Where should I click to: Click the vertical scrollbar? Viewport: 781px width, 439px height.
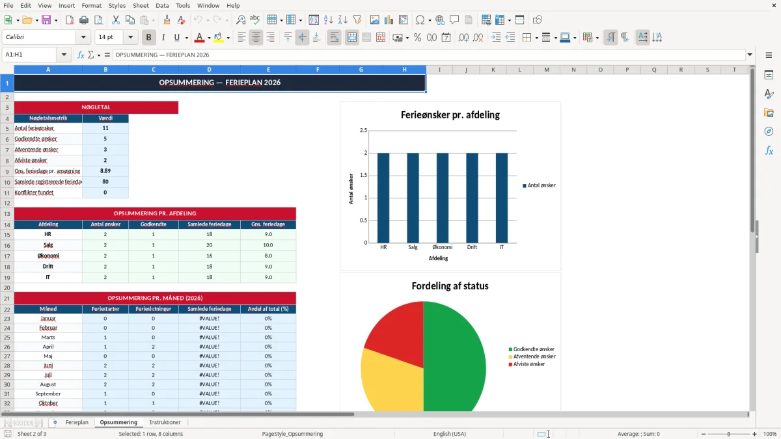click(x=754, y=237)
